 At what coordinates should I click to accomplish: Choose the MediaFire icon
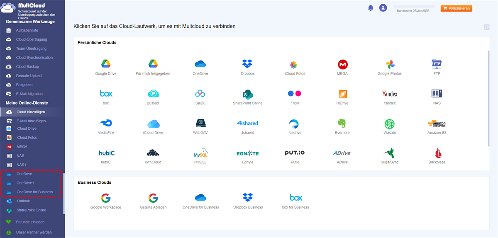pyautogui.click(x=105, y=123)
